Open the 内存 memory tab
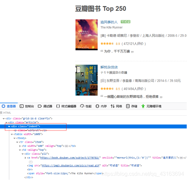This screenshot has width=187, height=180. pyautogui.click(x=101, y=106)
